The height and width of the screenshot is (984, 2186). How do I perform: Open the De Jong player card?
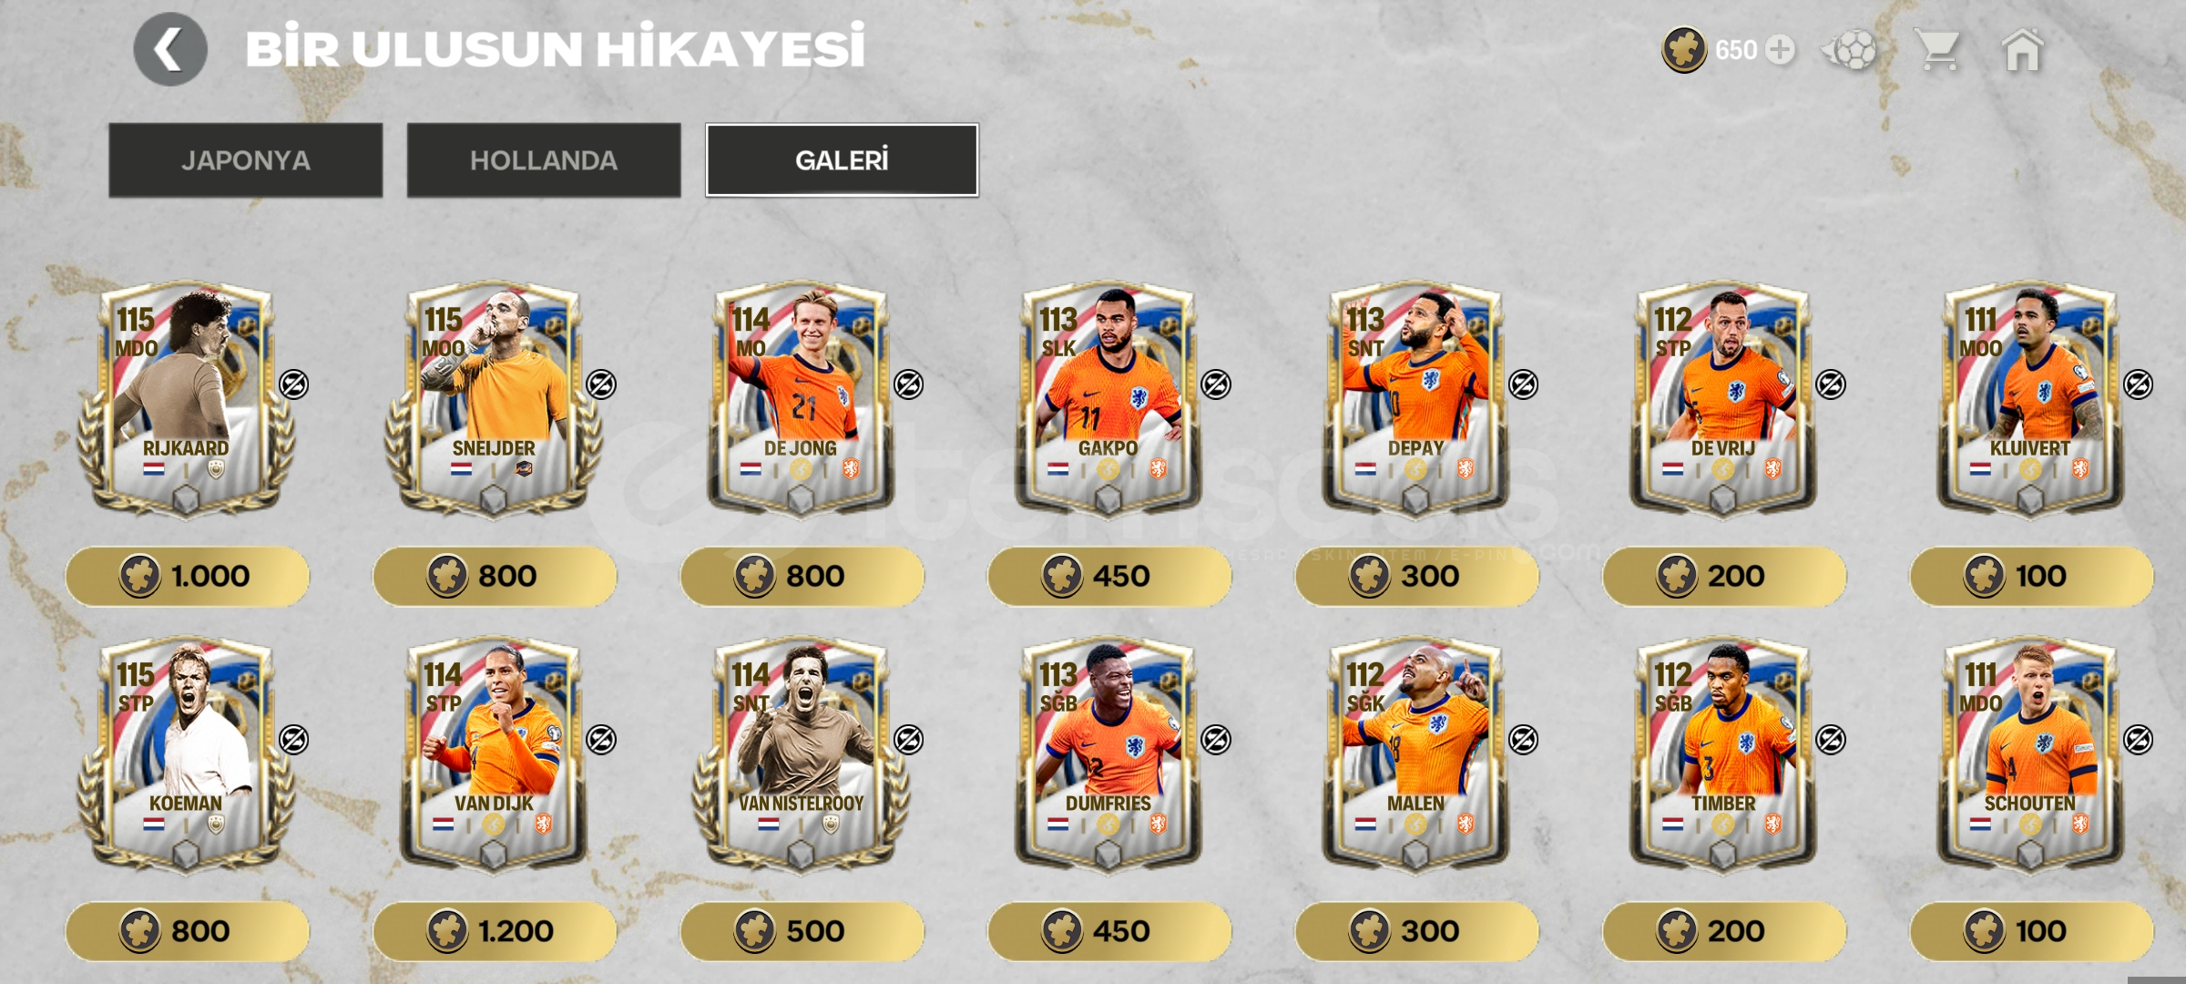[x=801, y=399]
